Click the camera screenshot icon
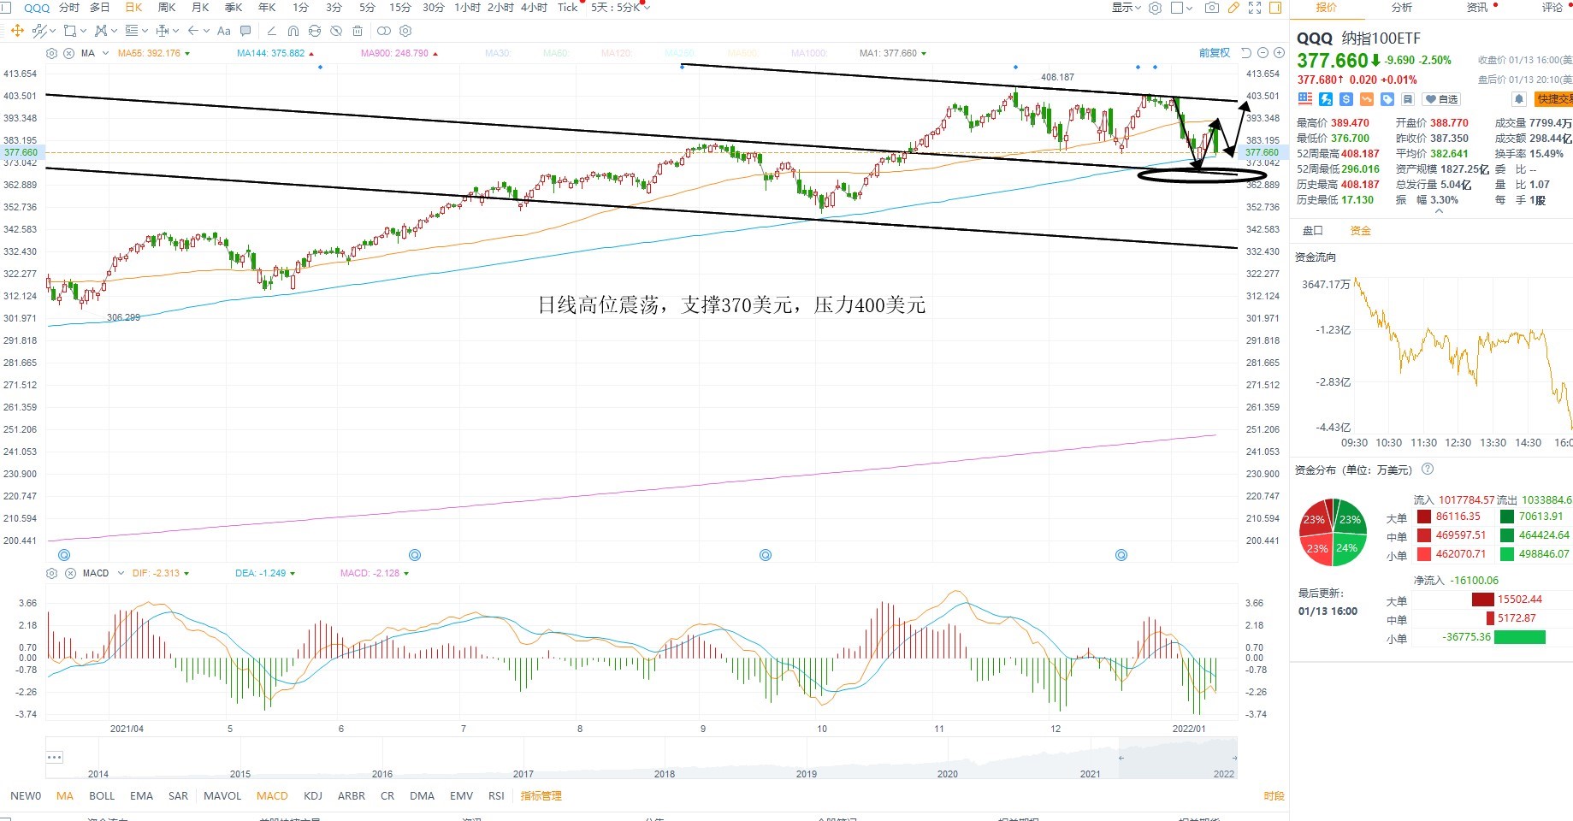The width and height of the screenshot is (1573, 821). coord(1211,8)
